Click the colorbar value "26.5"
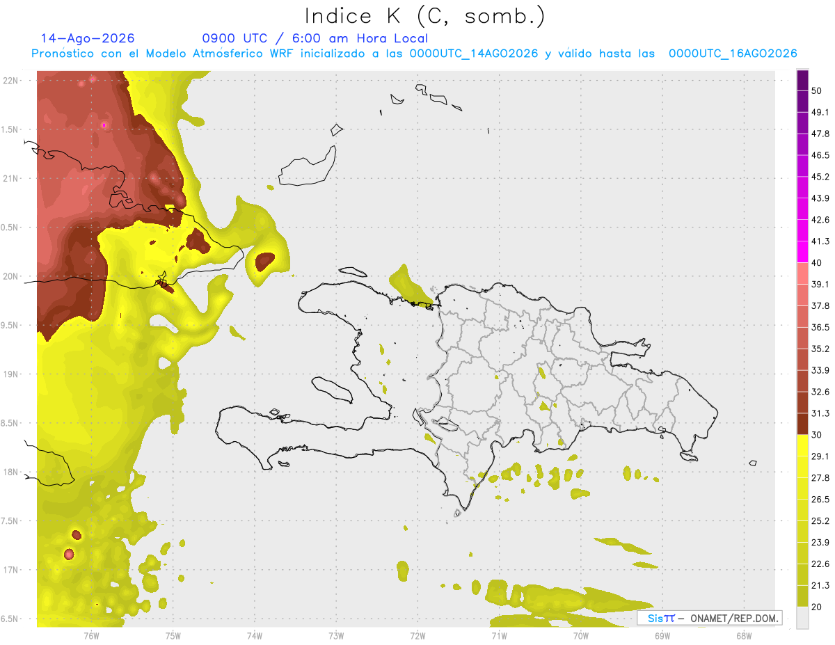This screenshot has height=645, width=835. tap(820, 500)
